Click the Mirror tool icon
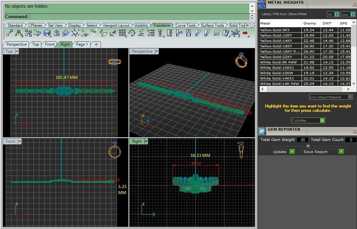Screen dimensions: 357x229 tap(57, 33)
